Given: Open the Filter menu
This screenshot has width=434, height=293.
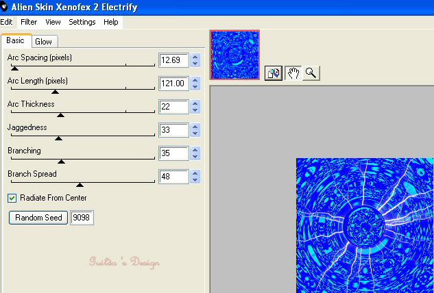Looking at the screenshot, I should 29,22.
